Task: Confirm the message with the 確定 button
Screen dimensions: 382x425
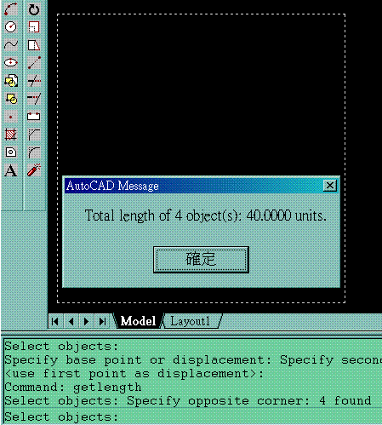Action: [201, 260]
